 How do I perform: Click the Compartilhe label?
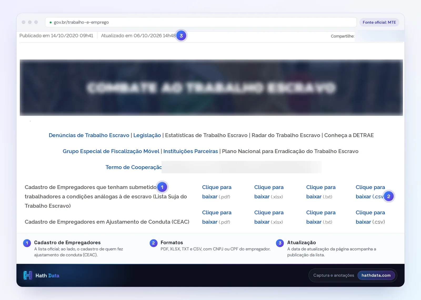343,36
